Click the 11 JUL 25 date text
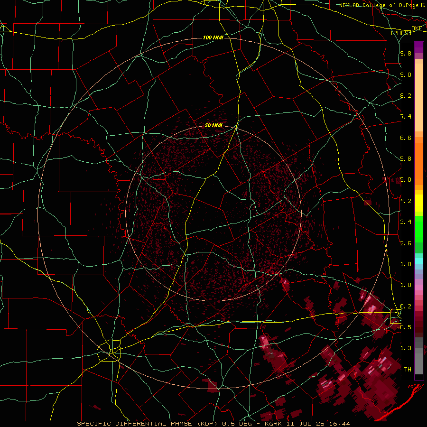427x427 pixels. click(x=305, y=424)
